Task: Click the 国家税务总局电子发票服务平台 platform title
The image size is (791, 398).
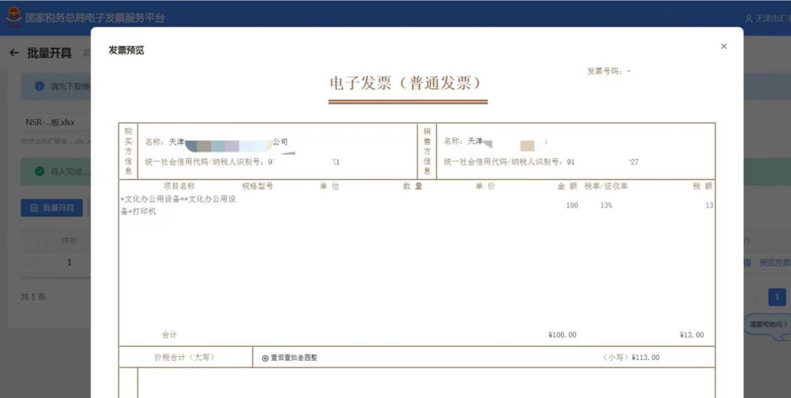Action: (x=95, y=18)
